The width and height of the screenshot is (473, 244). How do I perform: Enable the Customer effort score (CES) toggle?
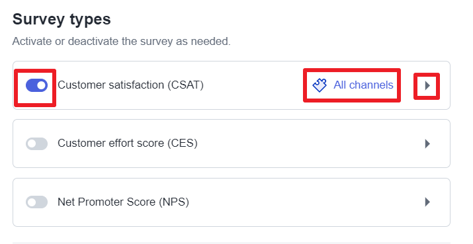pyautogui.click(x=36, y=143)
